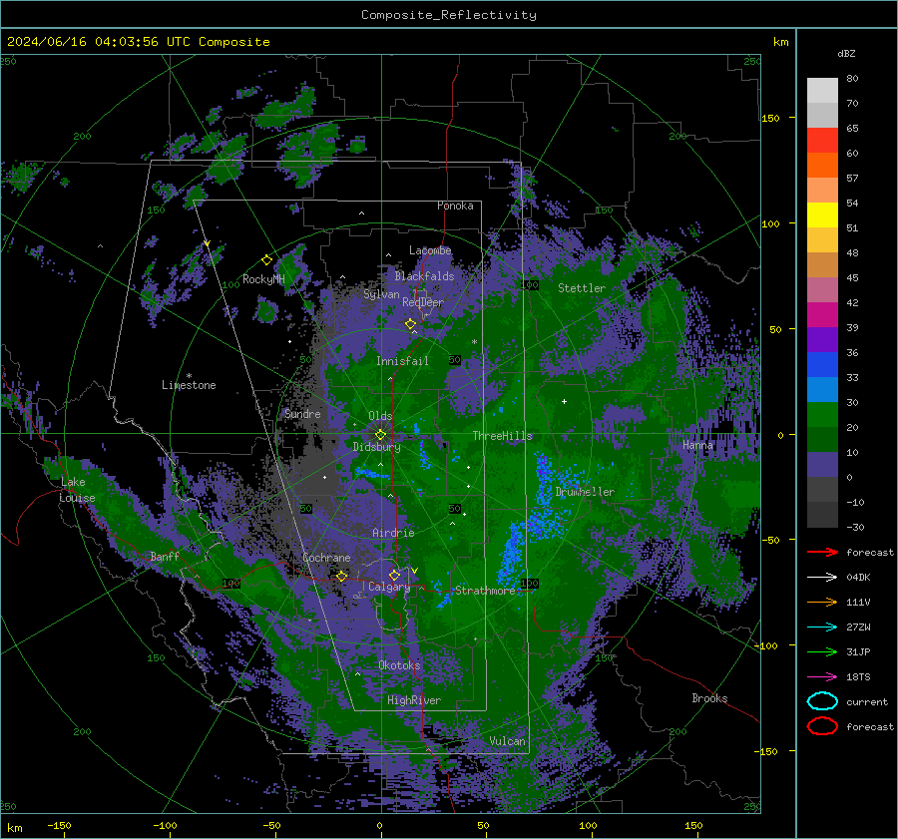Click the cyan 'current' ellipse icon
The height and width of the screenshot is (839, 898).
pyautogui.click(x=822, y=701)
